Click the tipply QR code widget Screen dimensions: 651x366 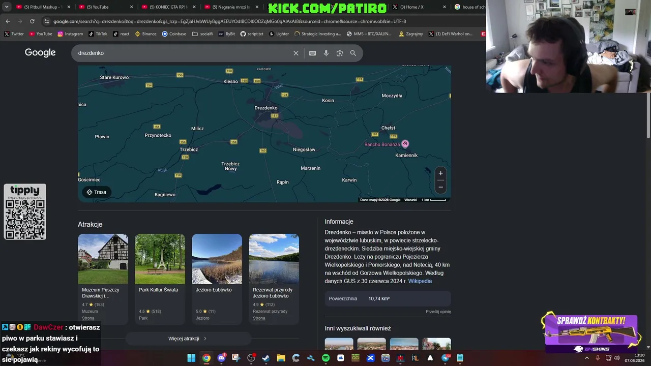(x=25, y=212)
